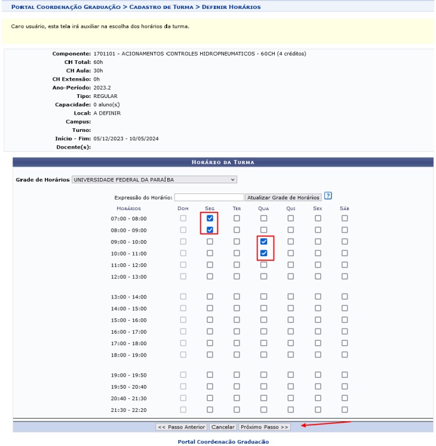Check Sáb 12:00 - 13:00 checkbox

pyautogui.click(x=345, y=276)
